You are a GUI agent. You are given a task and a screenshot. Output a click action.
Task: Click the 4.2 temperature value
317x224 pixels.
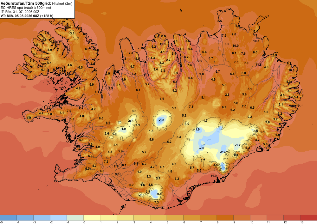pos(174,90)
